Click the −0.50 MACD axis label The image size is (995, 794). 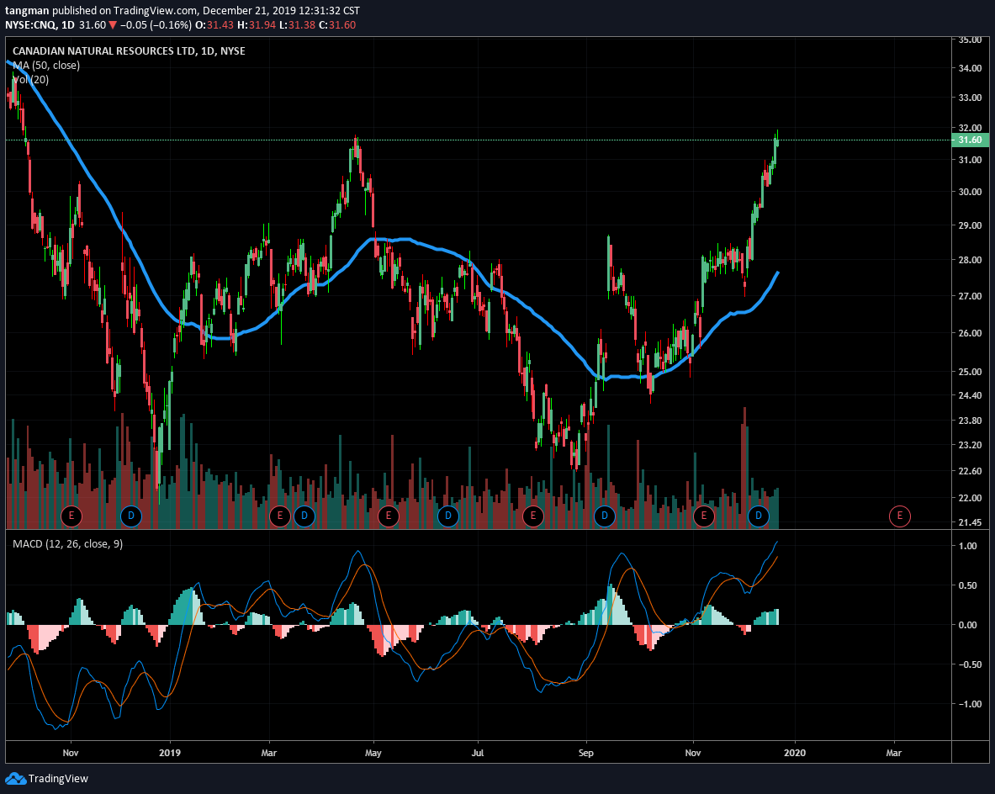tap(971, 664)
